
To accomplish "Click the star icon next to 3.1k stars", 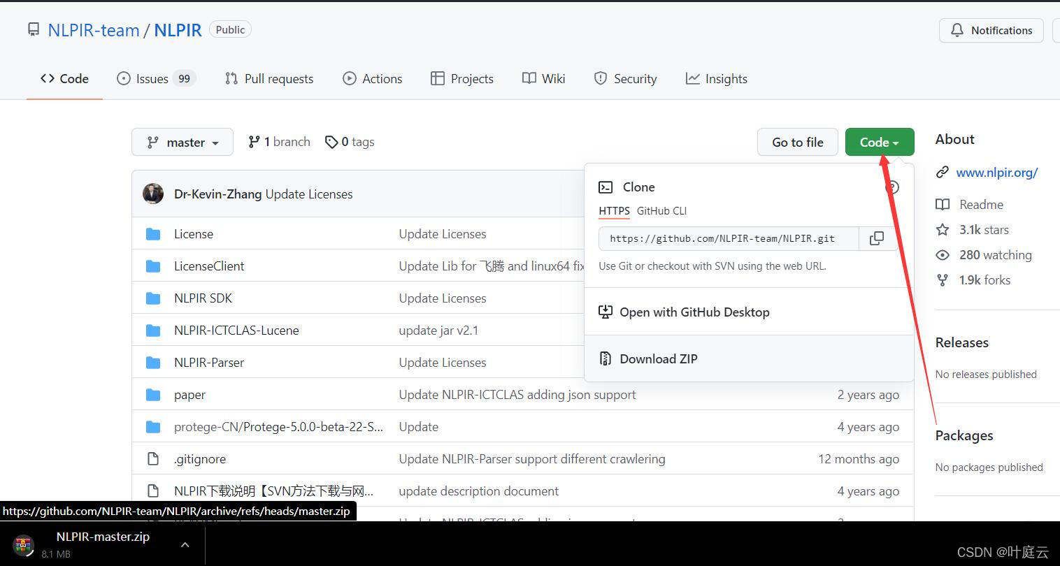I will [943, 230].
